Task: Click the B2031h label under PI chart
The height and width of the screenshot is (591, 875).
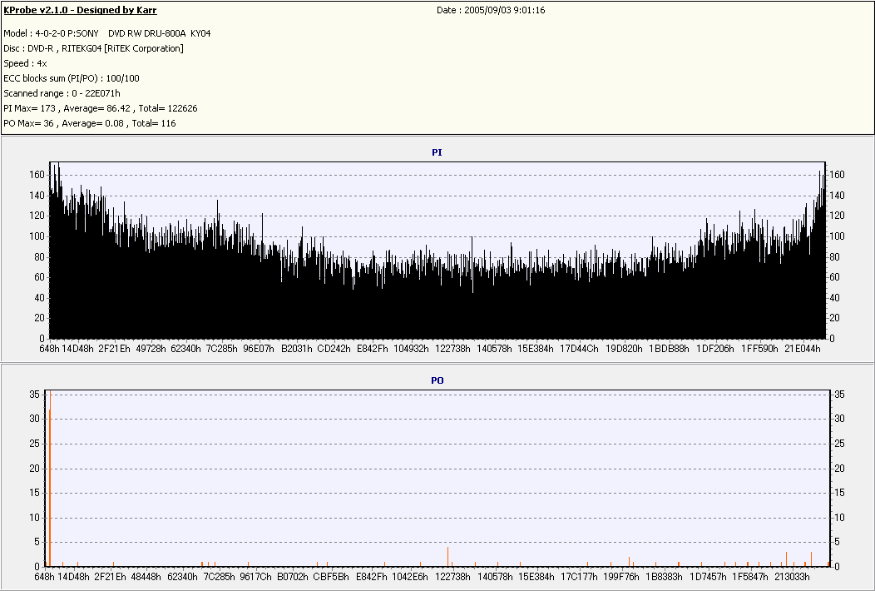Action: coord(296,349)
